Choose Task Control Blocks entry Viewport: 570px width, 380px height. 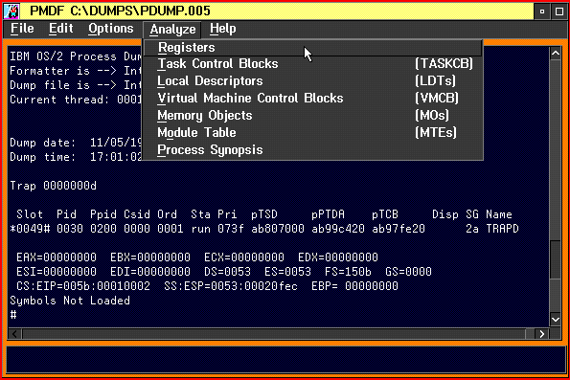[313, 63]
